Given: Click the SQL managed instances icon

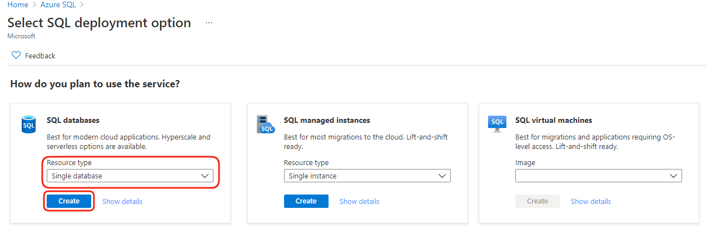Looking at the screenshot, I should (x=266, y=125).
